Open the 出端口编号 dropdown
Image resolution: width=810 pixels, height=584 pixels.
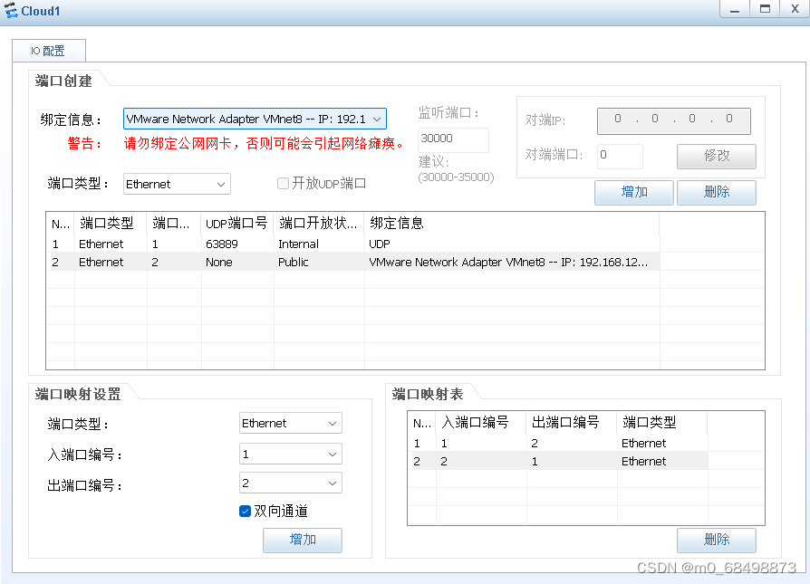coord(334,483)
